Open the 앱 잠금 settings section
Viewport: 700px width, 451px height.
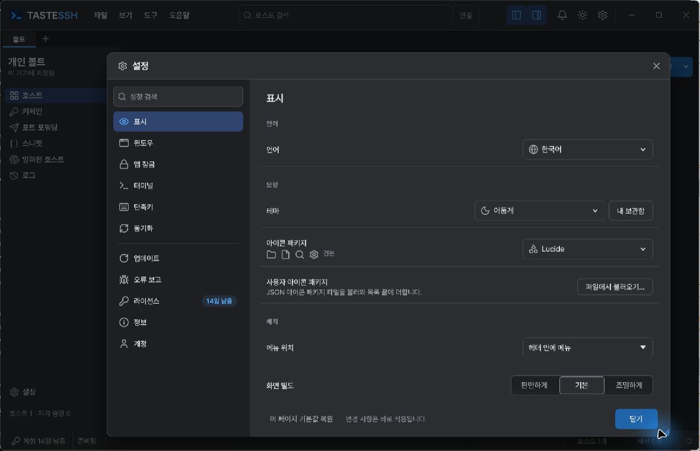[x=178, y=164]
